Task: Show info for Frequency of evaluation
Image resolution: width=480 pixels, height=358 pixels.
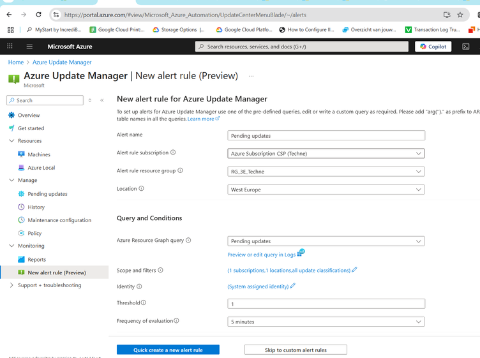Action: tap(176, 321)
